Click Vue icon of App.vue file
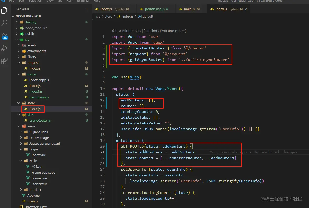 (24, 196)
